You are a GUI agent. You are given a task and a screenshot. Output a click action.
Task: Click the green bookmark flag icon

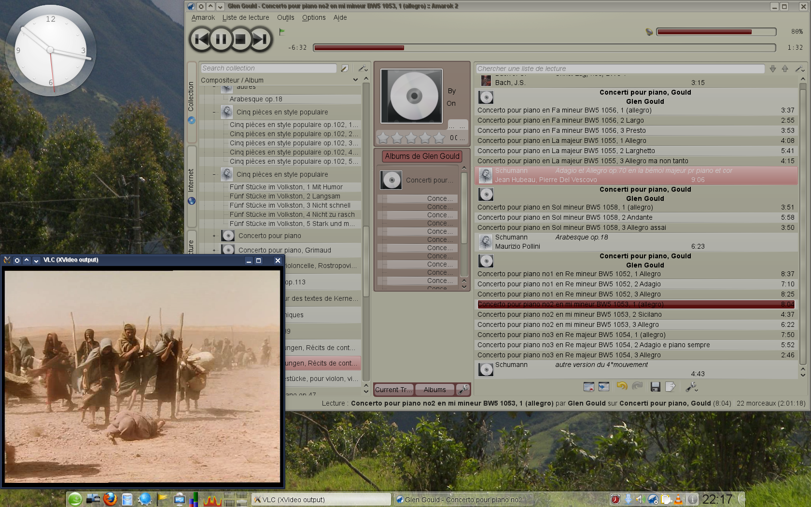[282, 32]
